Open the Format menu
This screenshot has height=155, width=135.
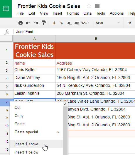click(x=73, y=13)
